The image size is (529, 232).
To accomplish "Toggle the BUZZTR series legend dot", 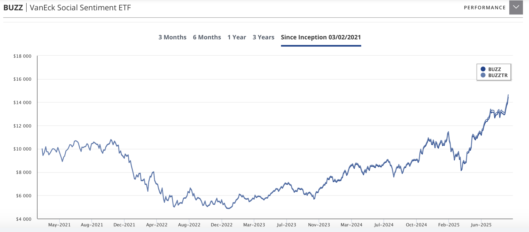I will click(483, 75).
